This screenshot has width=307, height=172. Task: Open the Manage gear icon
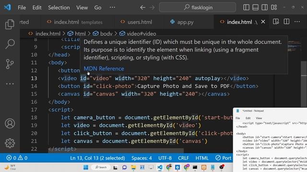[x=10, y=143]
